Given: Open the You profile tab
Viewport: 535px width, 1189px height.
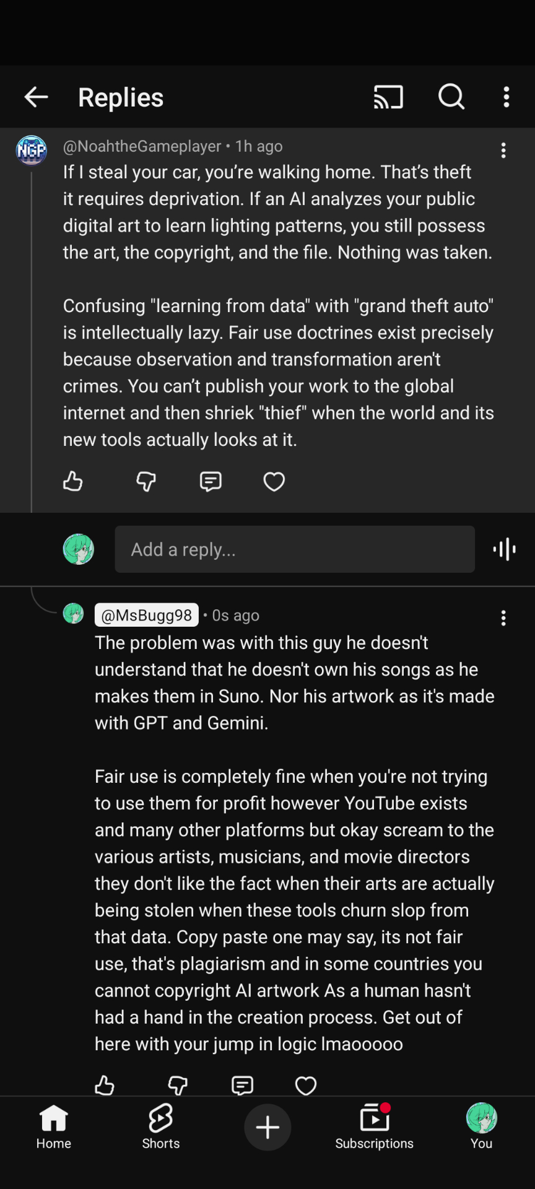Looking at the screenshot, I should tap(481, 1127).
